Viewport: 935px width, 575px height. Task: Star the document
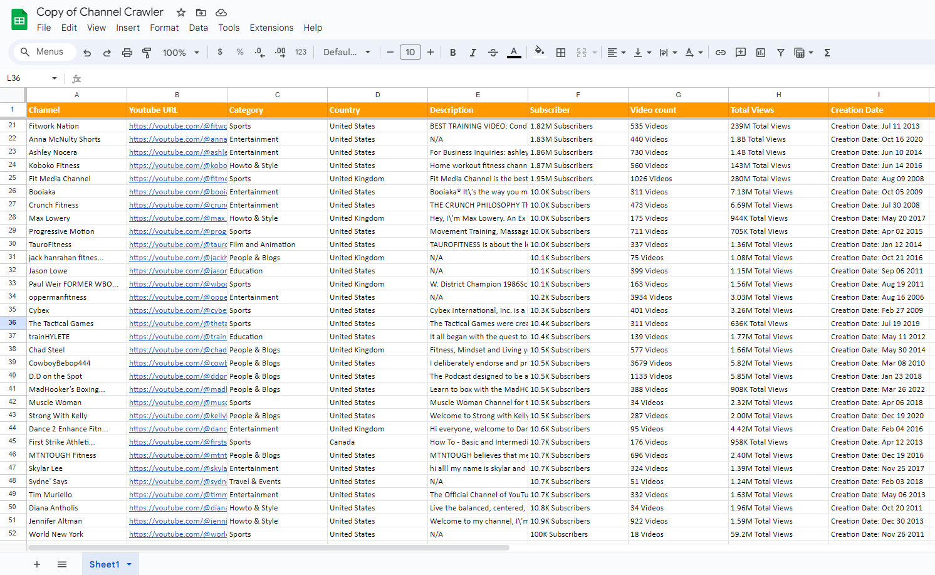click(181, 13)
